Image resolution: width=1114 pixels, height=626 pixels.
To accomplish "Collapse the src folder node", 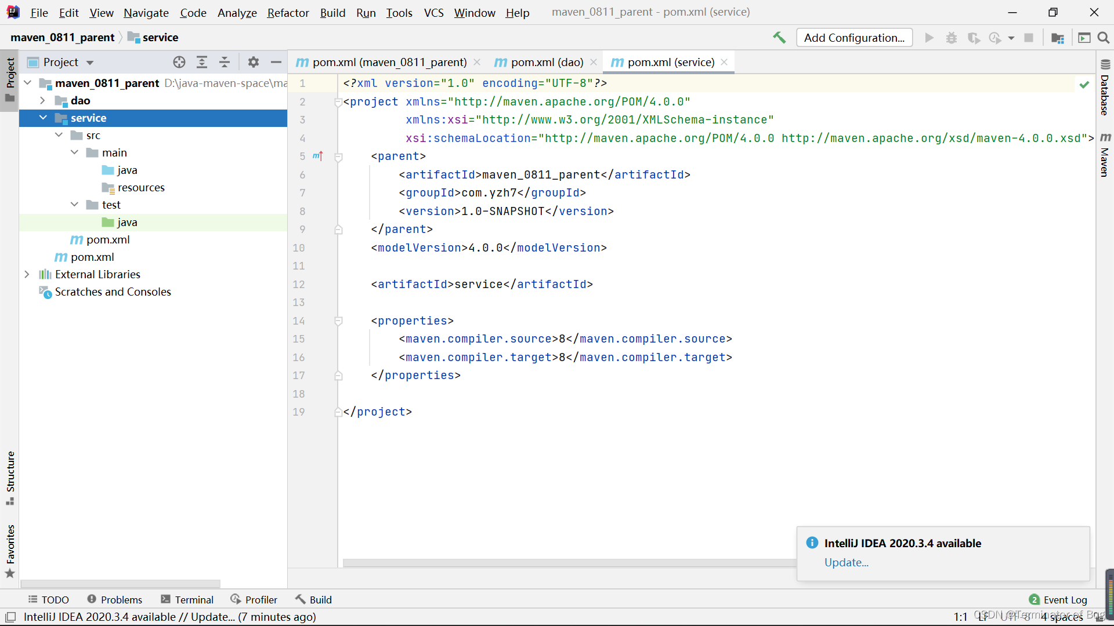I will coord(59,135).
